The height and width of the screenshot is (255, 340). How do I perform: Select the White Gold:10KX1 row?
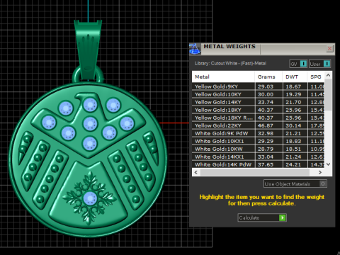point(259,141)
